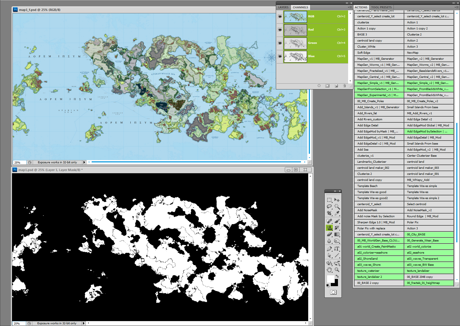Toggle Blue channel visibility eye
The image size is (460, 326).
tap(280, 56)
